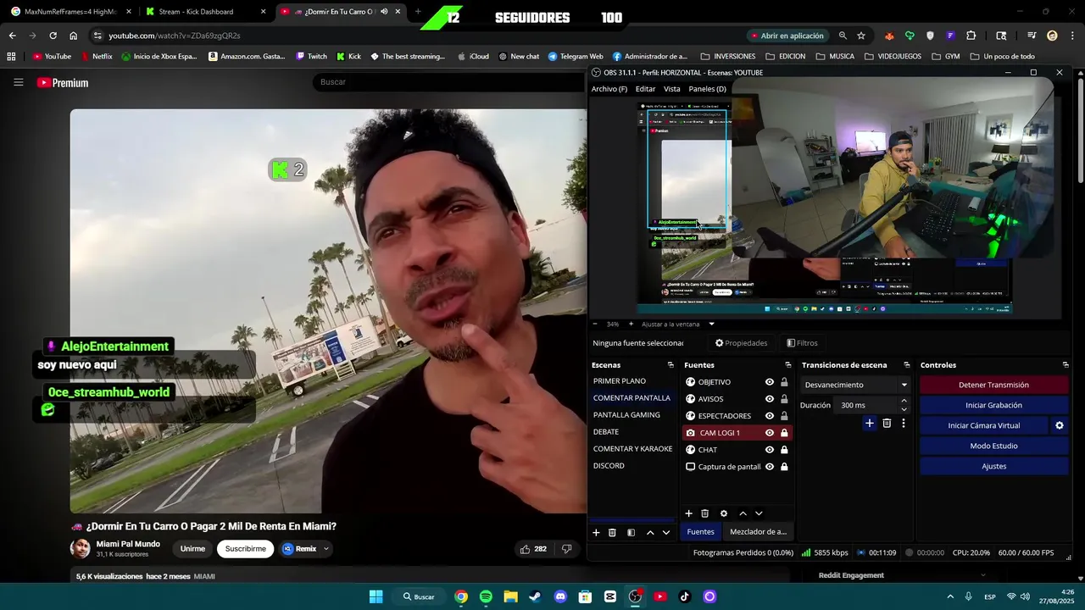
Task: Zoom in the OBS preview with plus icon
Action: 631,324
